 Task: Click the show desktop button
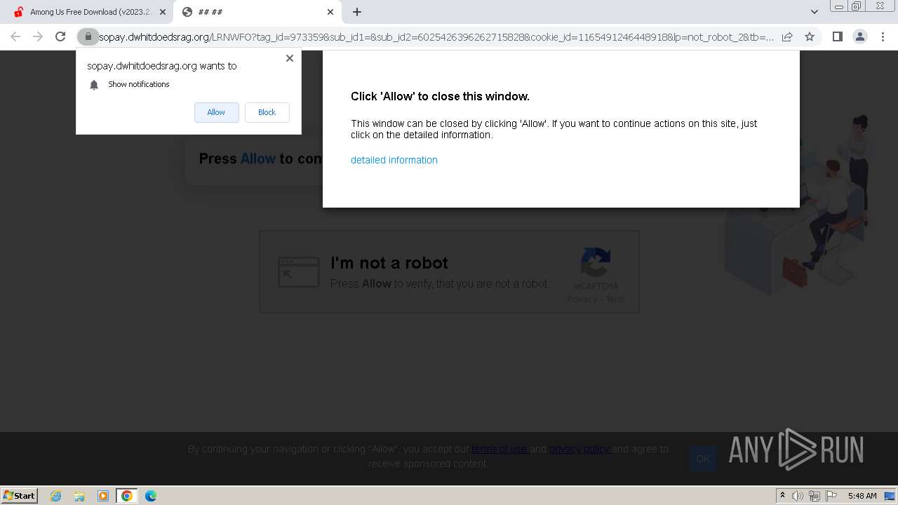point(891,496)
